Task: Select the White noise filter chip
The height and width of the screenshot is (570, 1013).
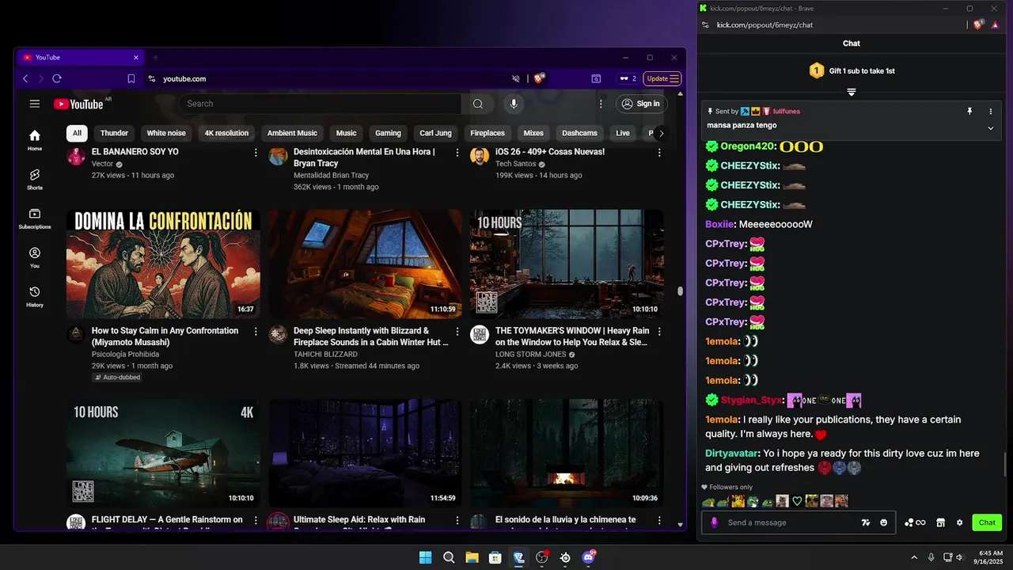Action: coord(166,133)
